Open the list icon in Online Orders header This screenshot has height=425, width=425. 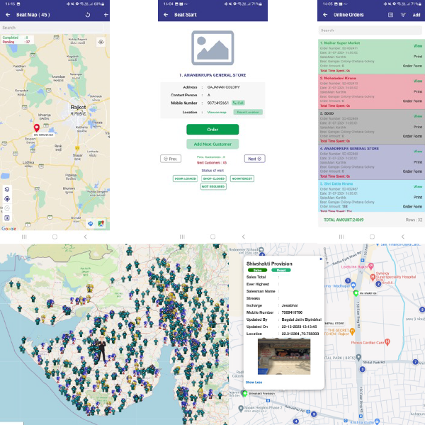pyautogui.click(x=390, y=15)
